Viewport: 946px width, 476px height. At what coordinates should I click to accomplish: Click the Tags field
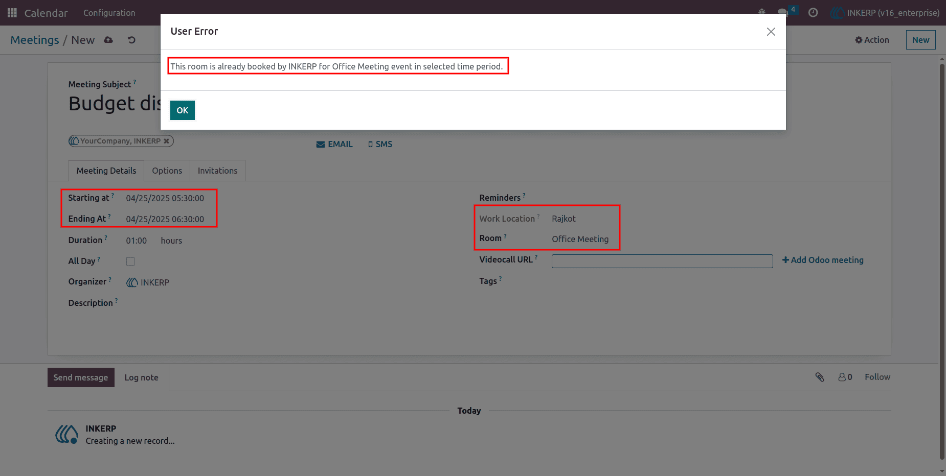pos(662,281)
